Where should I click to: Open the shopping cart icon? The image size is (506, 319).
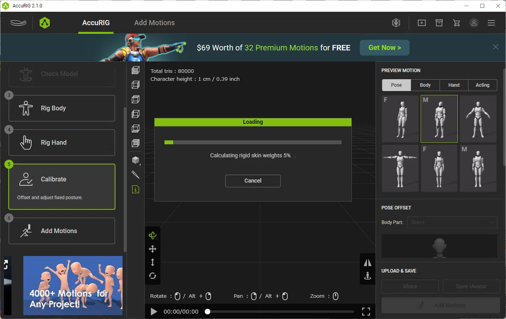pyautogui.click(x=457, y=23)
